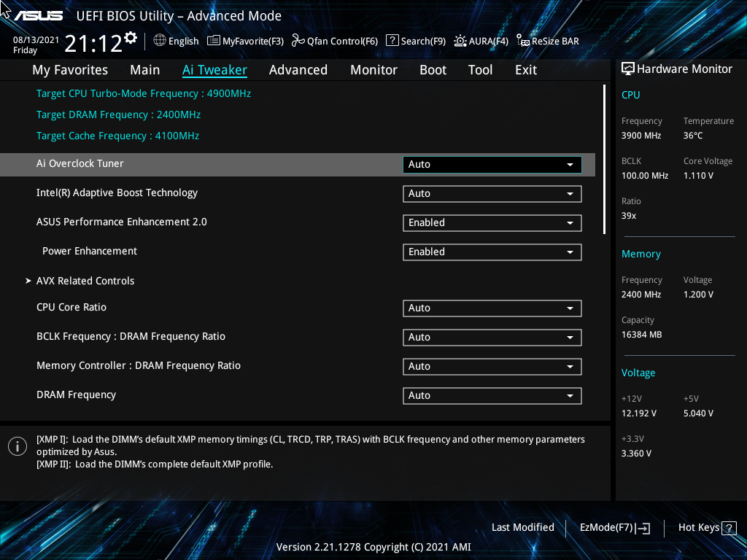
Task: Click +12V reading 12.192 V
Action: [639, 413]
